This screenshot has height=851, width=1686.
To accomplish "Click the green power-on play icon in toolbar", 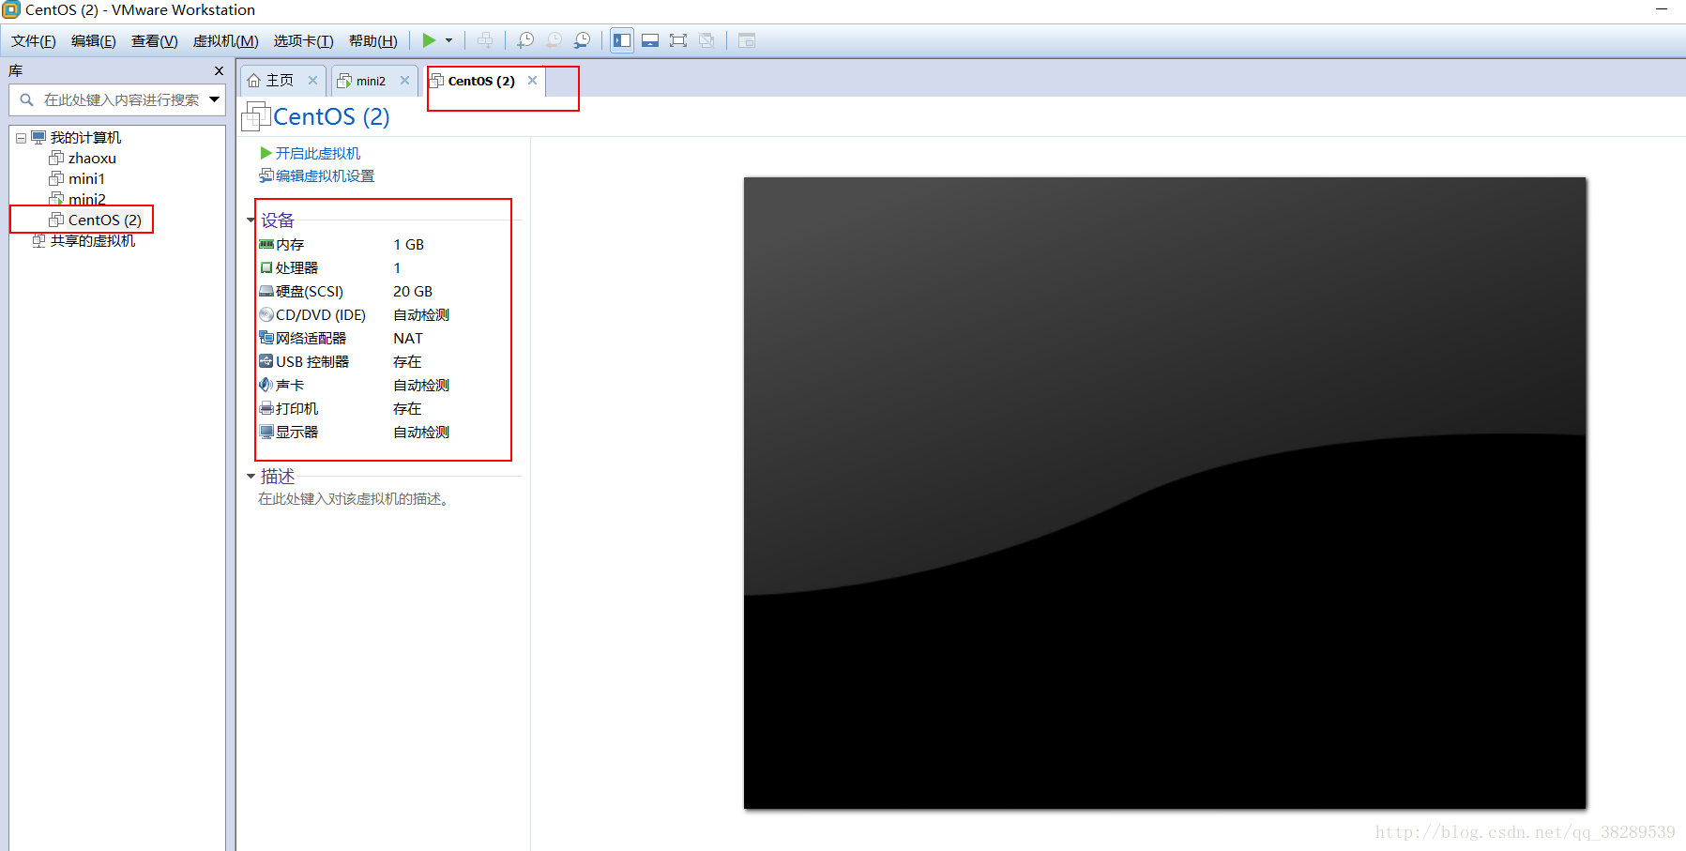I will pos(429,40).
